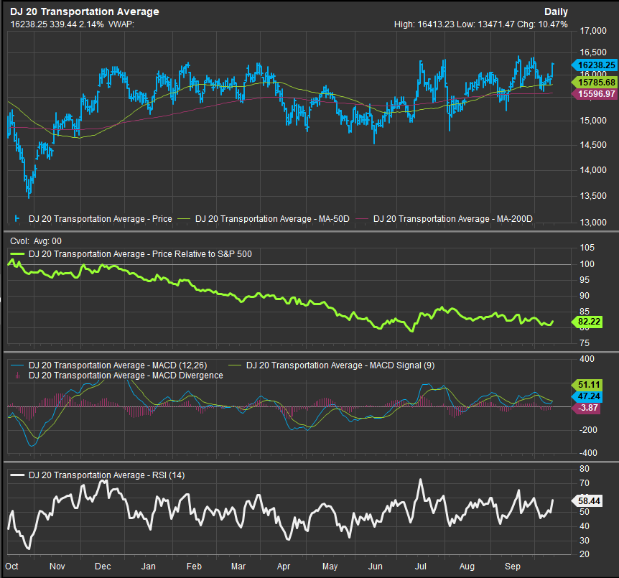The height and width of the screenshot is (578, 619).
Task: Click the High: 16413.23 value
Action: [424, 24]
